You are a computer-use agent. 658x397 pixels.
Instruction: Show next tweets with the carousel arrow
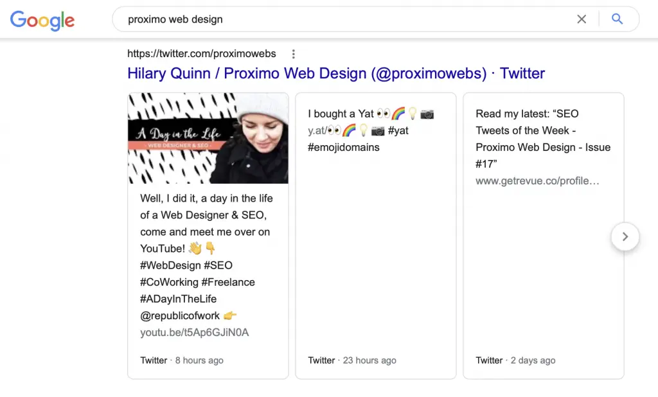pos(625,236)
